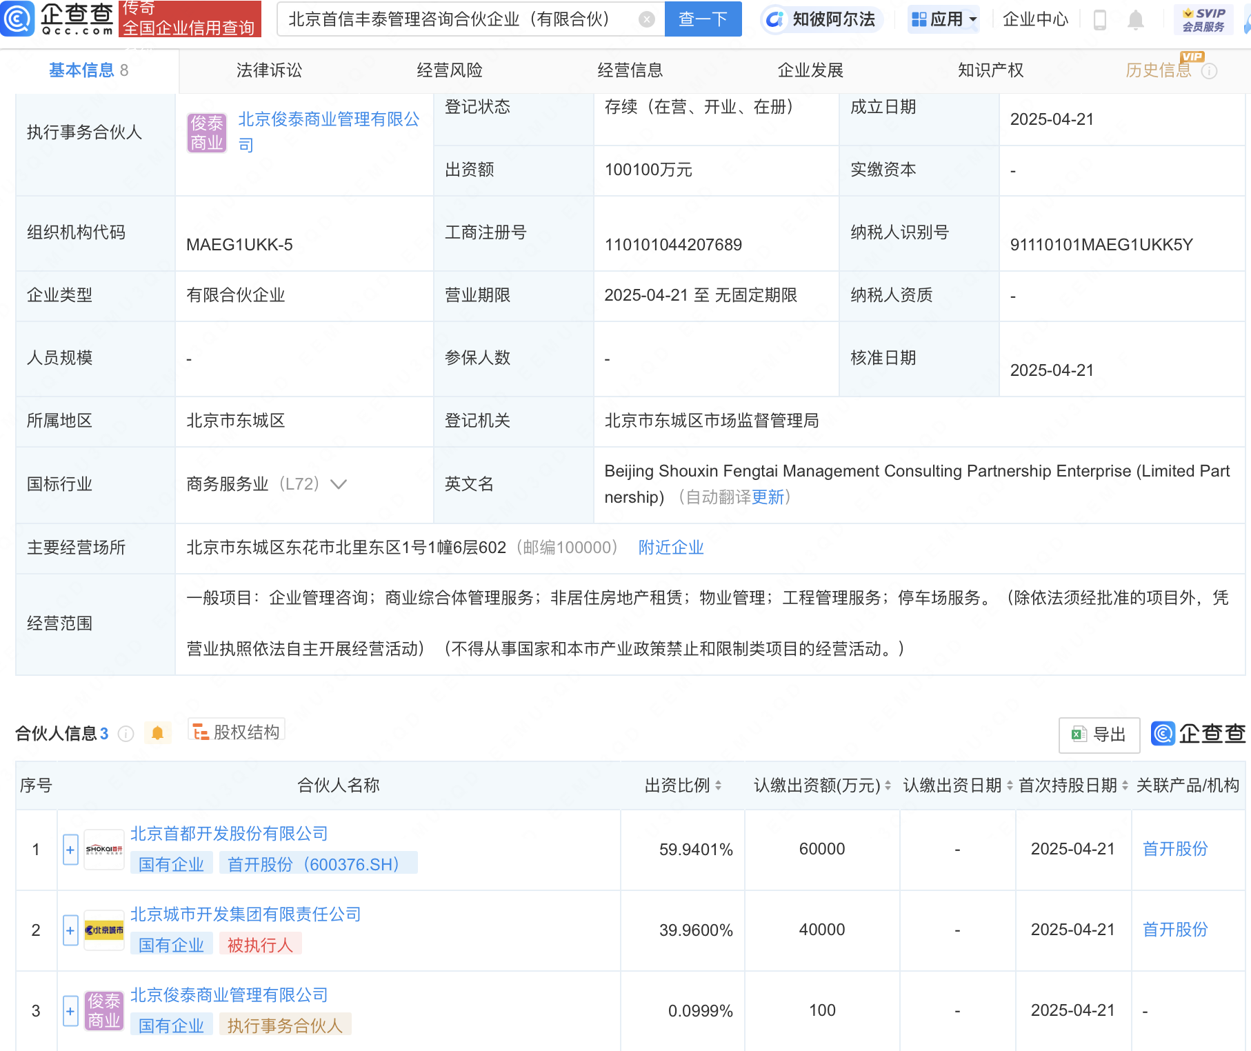Click the 查一下 search button
The image size is (1251, 1051).
point(703,19)
